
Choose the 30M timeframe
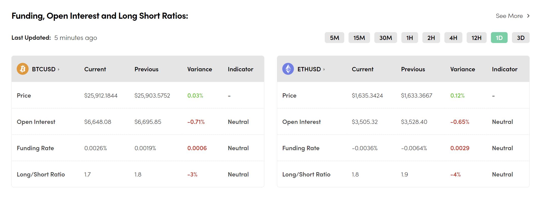tap(385, 38)
